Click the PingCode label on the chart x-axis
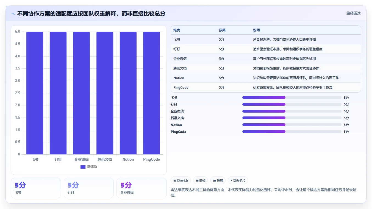This screenshot has height=209, width=372. 151,159
